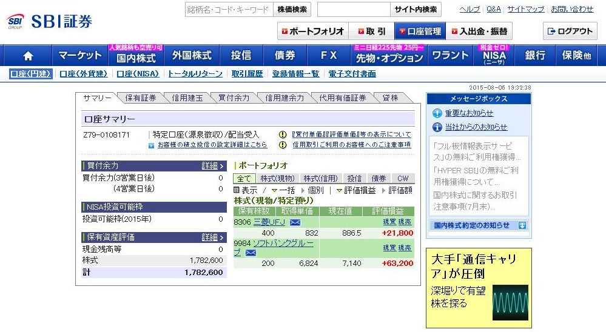Open 債券 in main navigation bar
This screenshot has width=606, height=332.
point(285,56)
